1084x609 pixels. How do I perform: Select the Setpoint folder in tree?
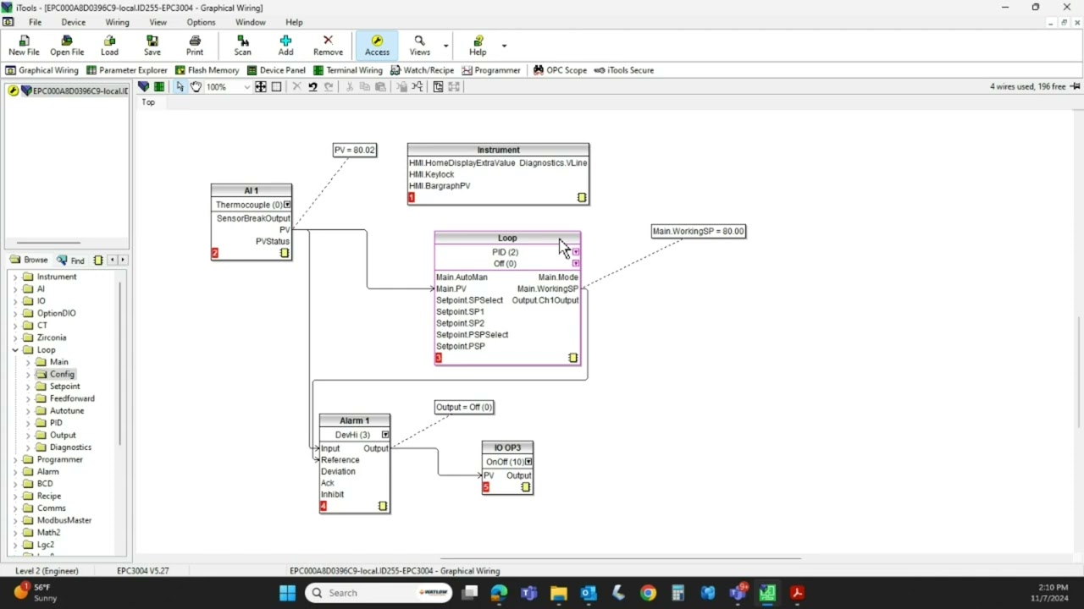pyautogui.click(x=58, y=387)
